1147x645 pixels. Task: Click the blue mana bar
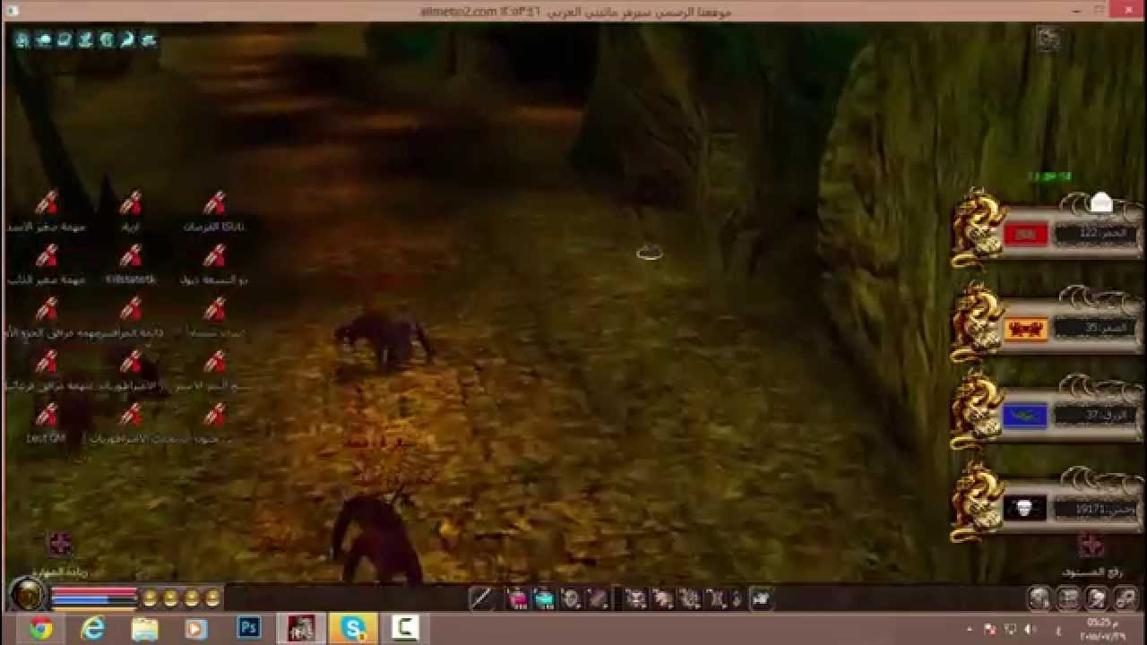93,600
